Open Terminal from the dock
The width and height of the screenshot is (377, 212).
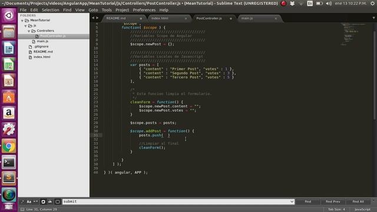(x=9, y=163)
